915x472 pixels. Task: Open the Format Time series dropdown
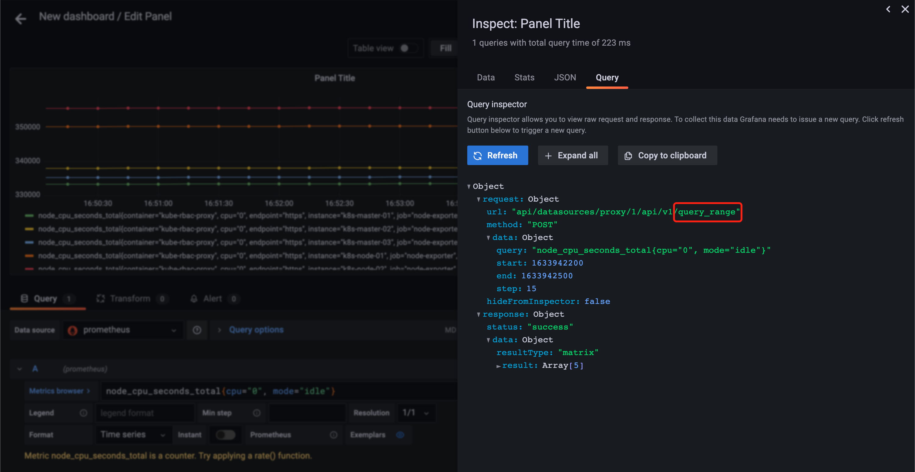point(133,435)
